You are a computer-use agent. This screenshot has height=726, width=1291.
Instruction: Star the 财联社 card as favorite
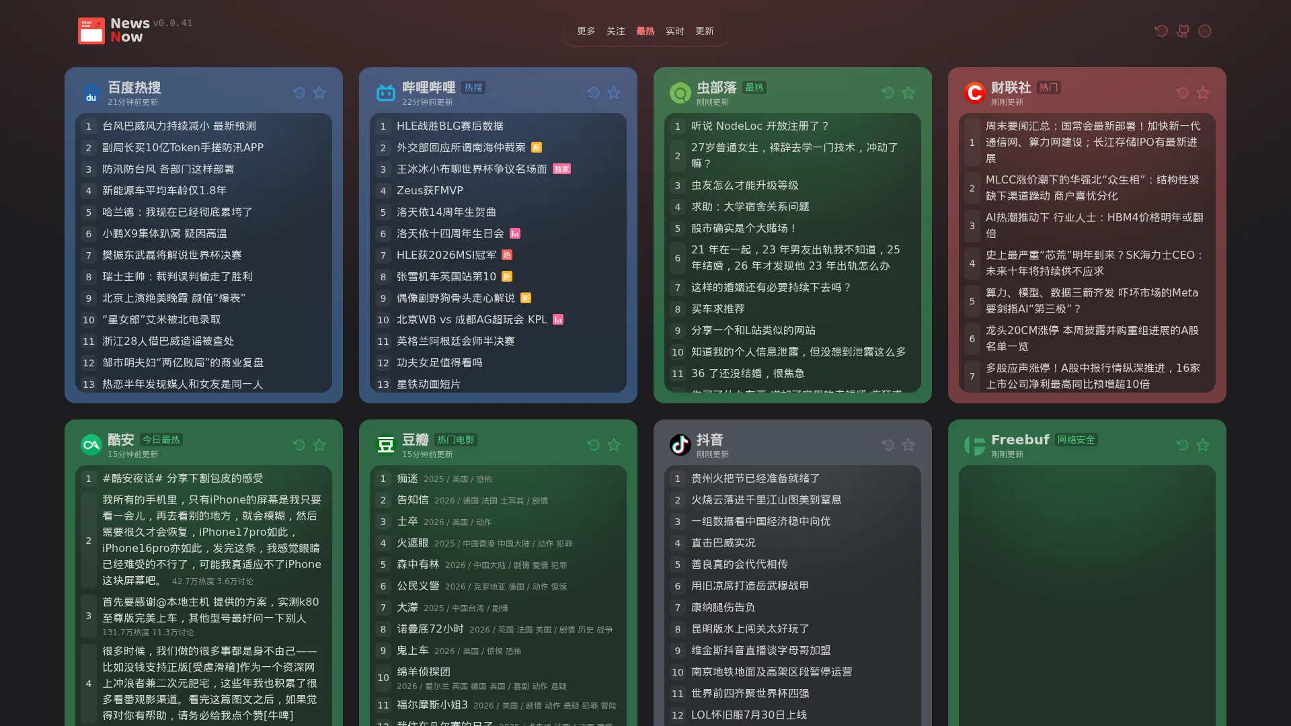pyautogui.click(x=1203, y=93)
